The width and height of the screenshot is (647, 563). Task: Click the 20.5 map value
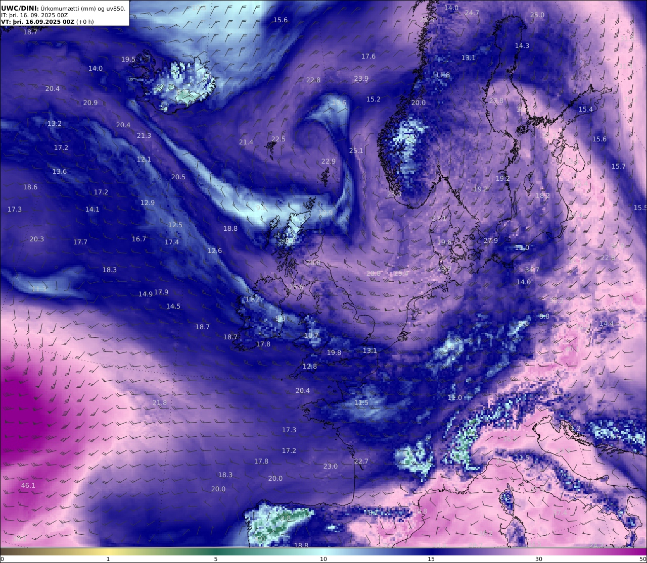(x=178, y=177)
